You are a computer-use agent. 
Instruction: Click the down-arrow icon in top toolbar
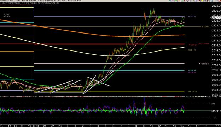pyautogui.click(x=199, y=1)
